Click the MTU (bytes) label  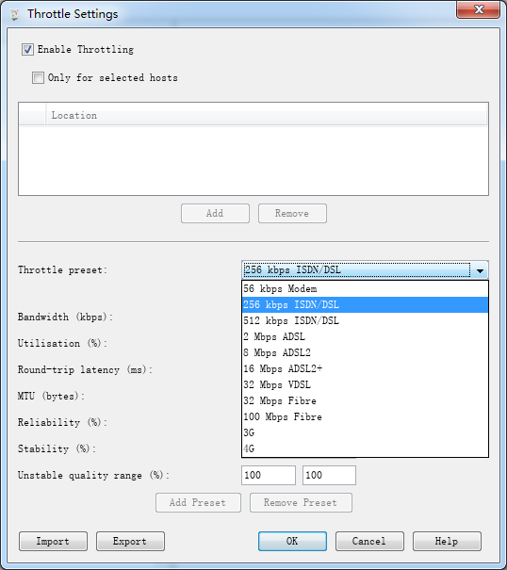(x=51, y=396)
